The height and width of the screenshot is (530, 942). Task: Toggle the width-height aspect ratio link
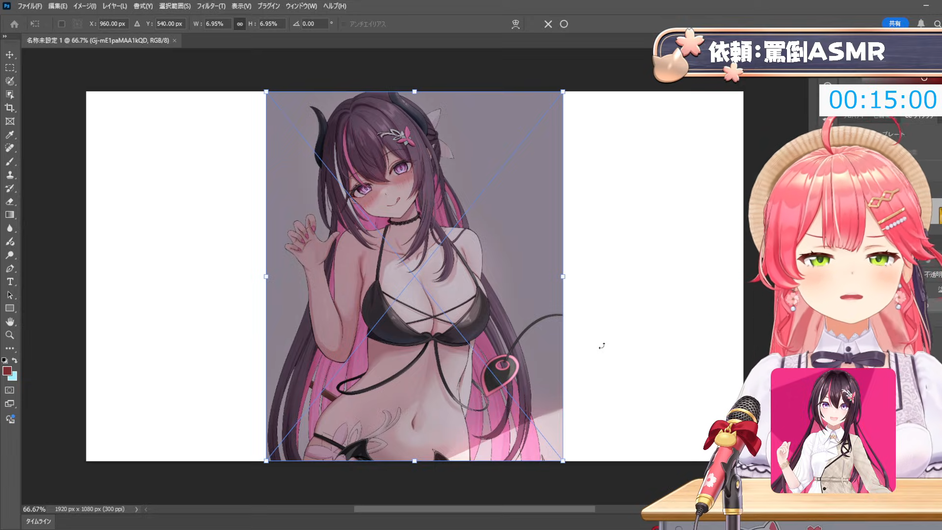239,24
